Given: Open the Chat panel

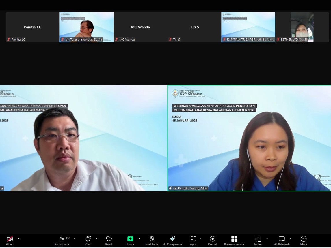Looking at the screenshot, I should (88, 241).
